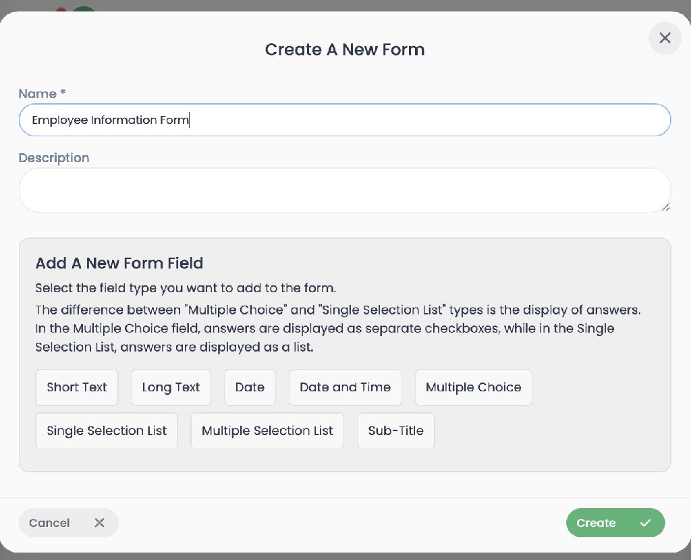Image resolution: width=691 pixels, height=560 pixels.
Task: Click into the Description text area
Action: click(345, 190)
